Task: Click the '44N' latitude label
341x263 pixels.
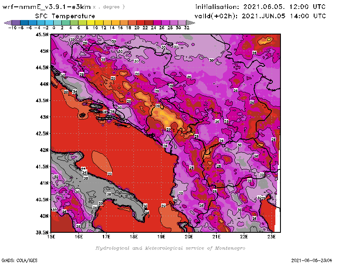Action: tap(44, 84)
